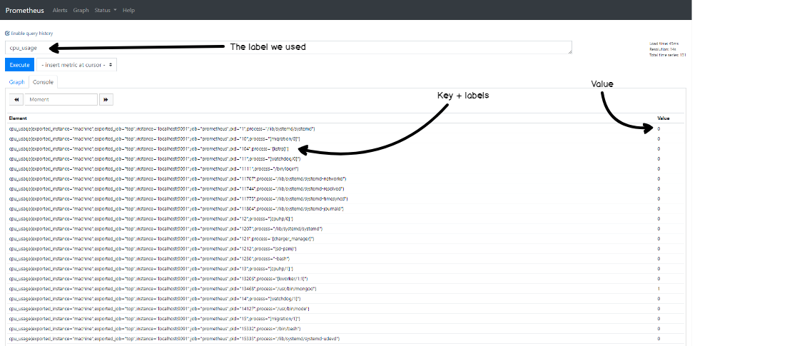Image resolution: width=787 pixels, height=346 pixels.
Task: Select the Console tab
Action: point(43,82)
